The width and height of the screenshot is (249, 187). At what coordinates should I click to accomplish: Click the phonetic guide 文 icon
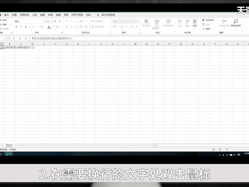coord(57,27)
